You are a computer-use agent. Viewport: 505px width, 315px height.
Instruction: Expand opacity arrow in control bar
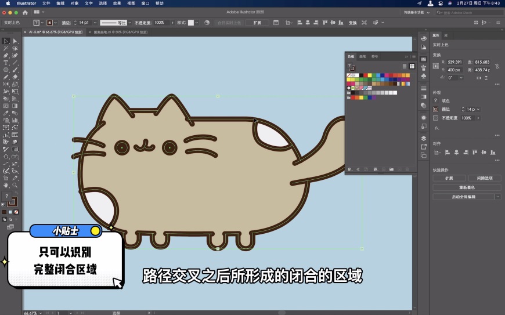point(172,23)
